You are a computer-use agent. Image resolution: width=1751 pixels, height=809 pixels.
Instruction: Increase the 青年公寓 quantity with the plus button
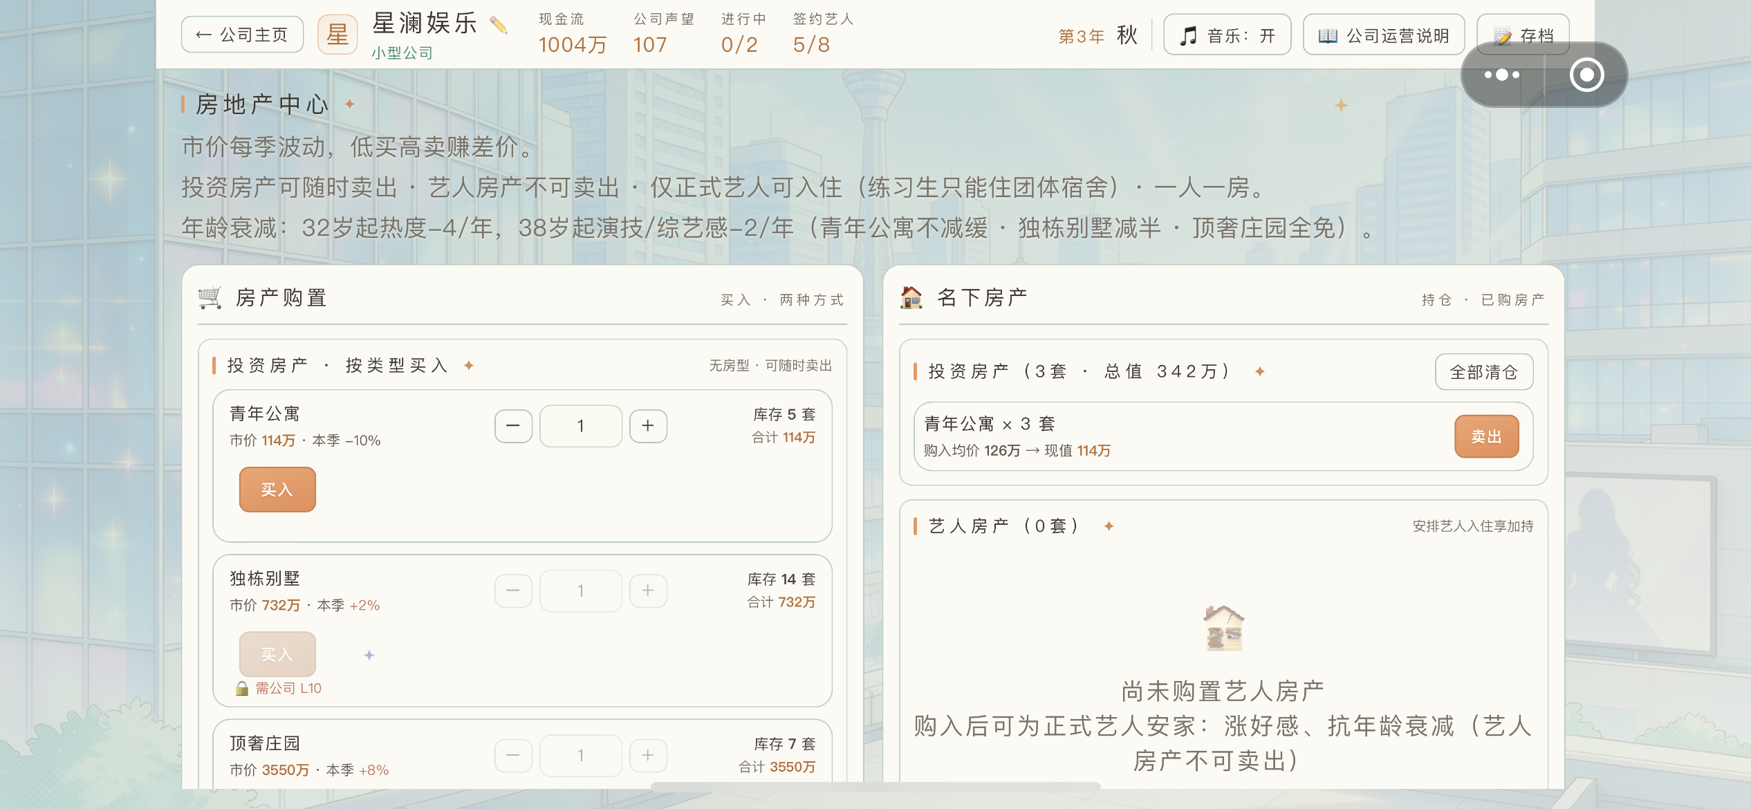648,425
